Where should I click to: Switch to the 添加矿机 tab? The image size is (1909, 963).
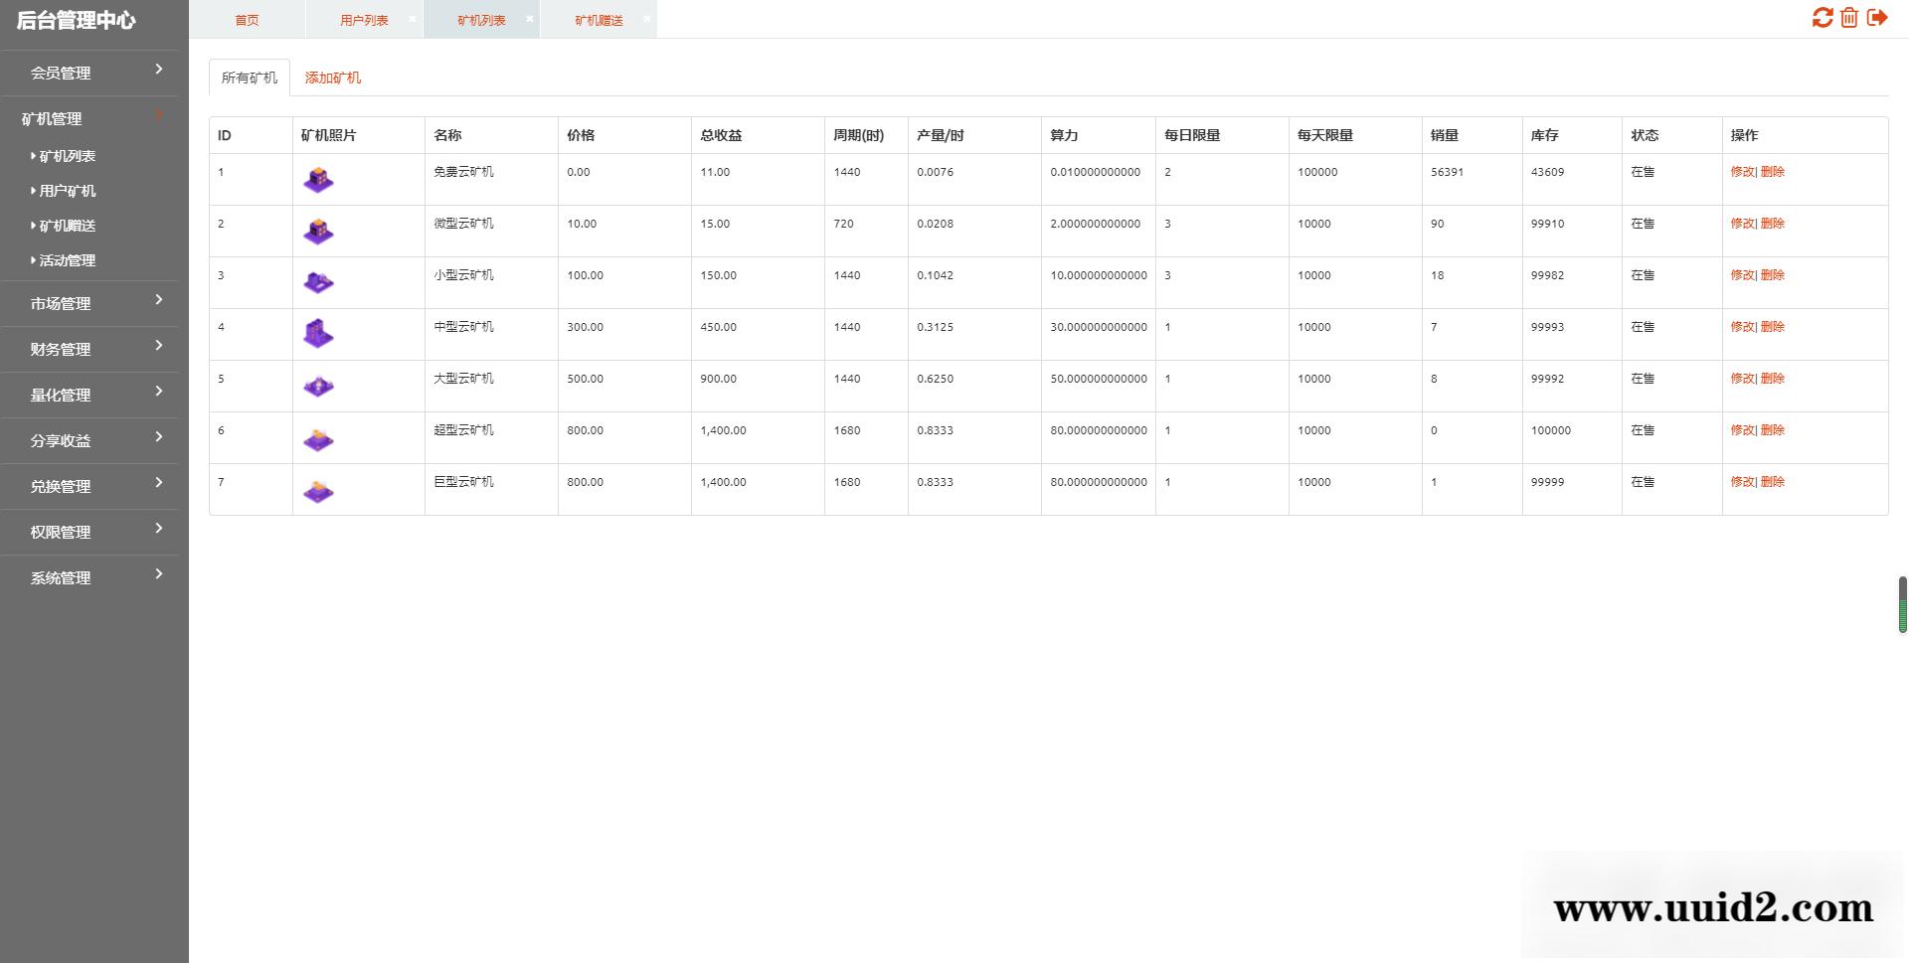(x=332, y=78)
